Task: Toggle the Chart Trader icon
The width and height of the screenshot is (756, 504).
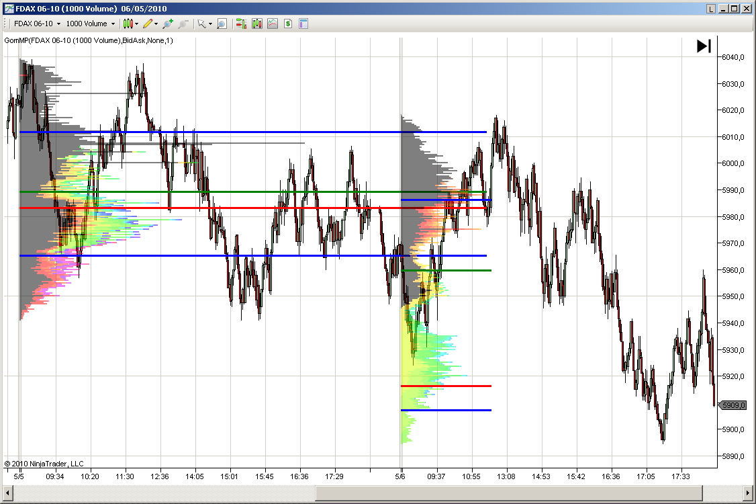Action: click(x=241, y=24)
